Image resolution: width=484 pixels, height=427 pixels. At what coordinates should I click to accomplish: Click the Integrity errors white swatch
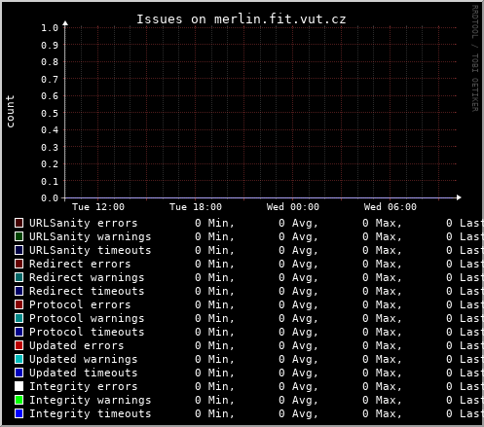pos(19,386)
